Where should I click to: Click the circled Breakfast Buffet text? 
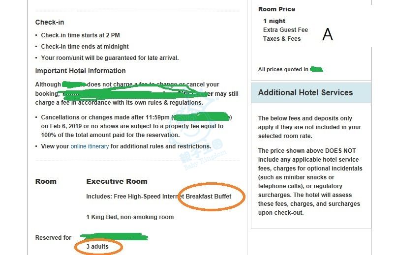(x=209, y=197)
